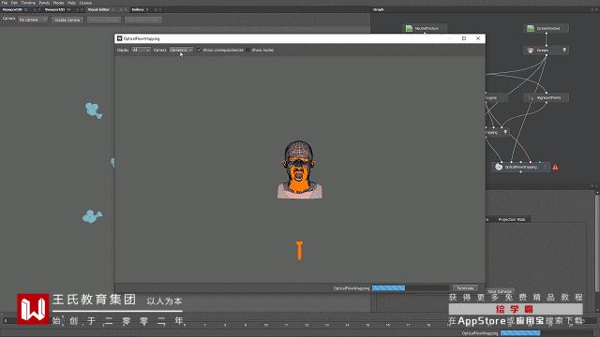Open the File menu
This screenshot has height=337, width=600.
(x=5, y=3)
